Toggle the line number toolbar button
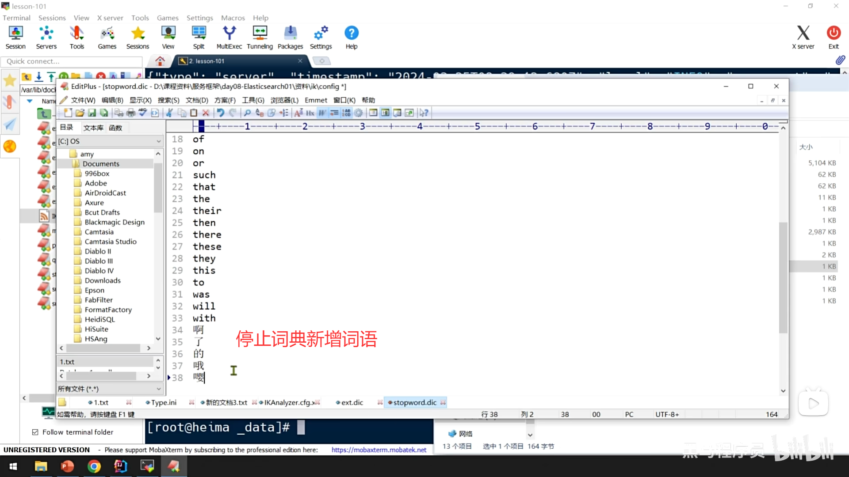849x477 pixels. (x=347, y=113)
